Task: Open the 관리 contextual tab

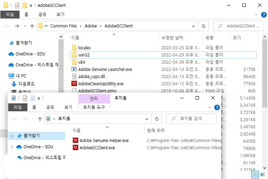Action: click(x=94, y=99)
